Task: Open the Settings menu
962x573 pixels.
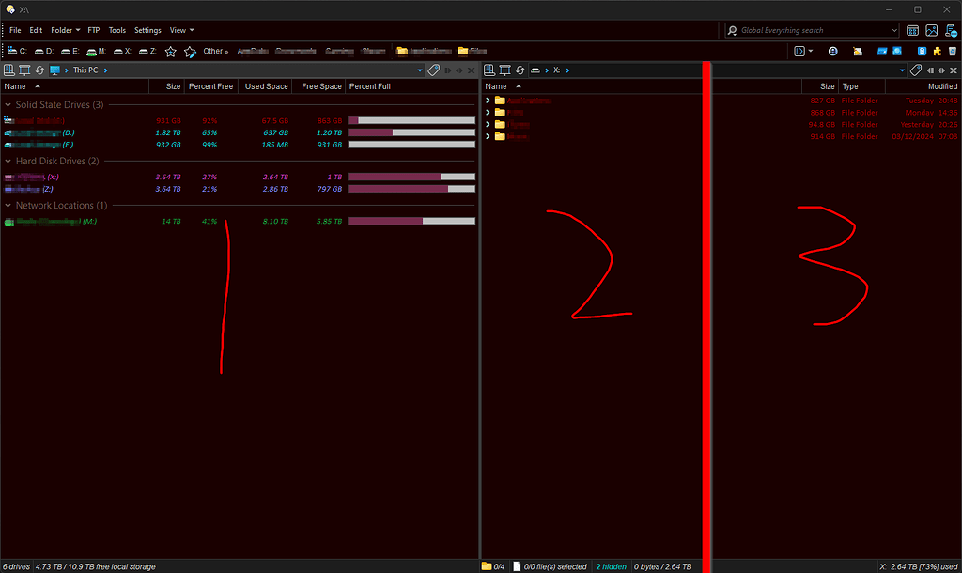Action: coord(147,30)
